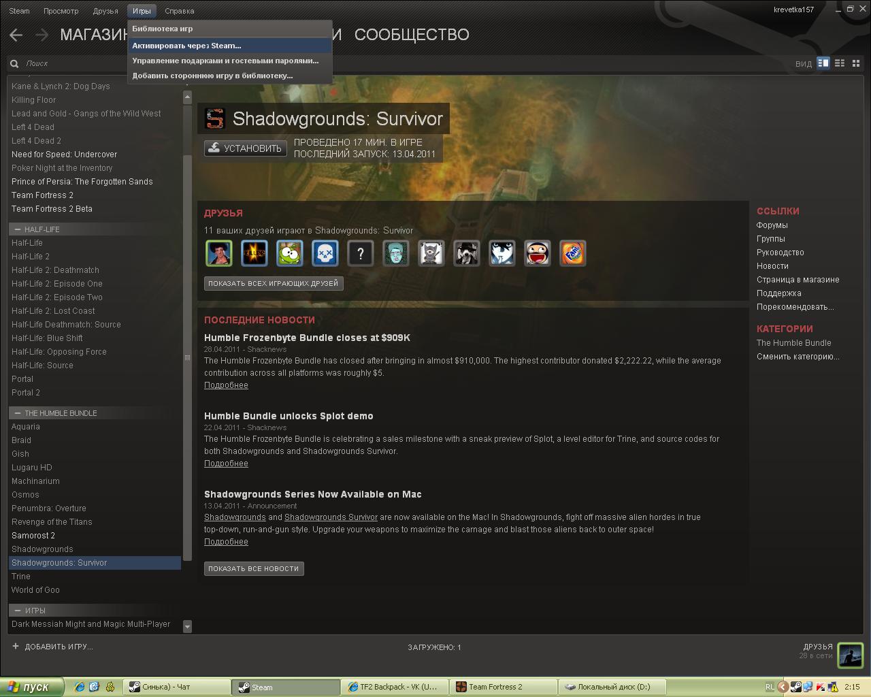Image resolution: width=871 pixels, height=697 pixels.
Task: Collapse the ИГРЫ category
Action: [x=18, y=611]
